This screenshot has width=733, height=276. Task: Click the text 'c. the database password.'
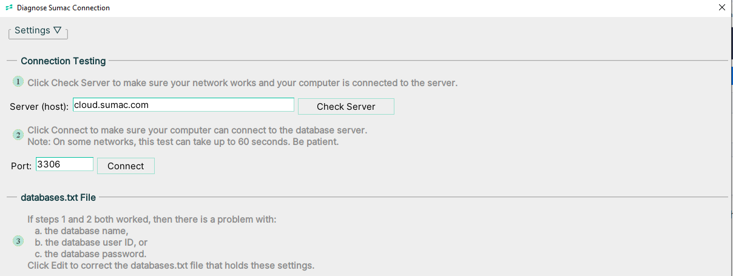pyautogui.click(x=90, y=254)
